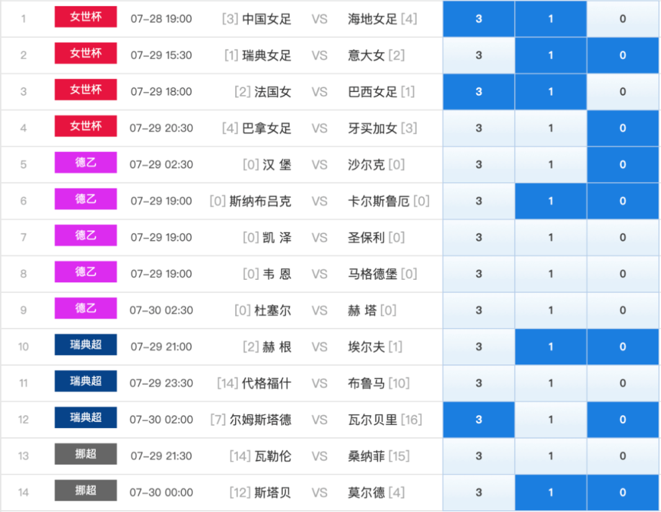Select 1 for 尔姆斯塔德 vs 瓦尔贝里

(x=551, y=420)
